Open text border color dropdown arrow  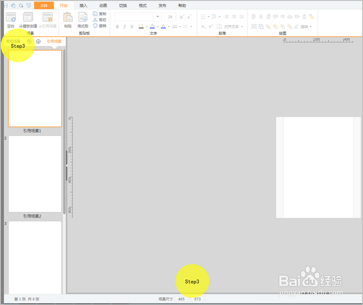coord(147,27)
